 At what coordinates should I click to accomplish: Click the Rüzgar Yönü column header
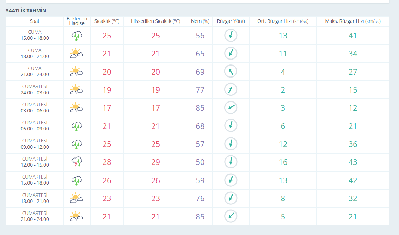(231, 21)
